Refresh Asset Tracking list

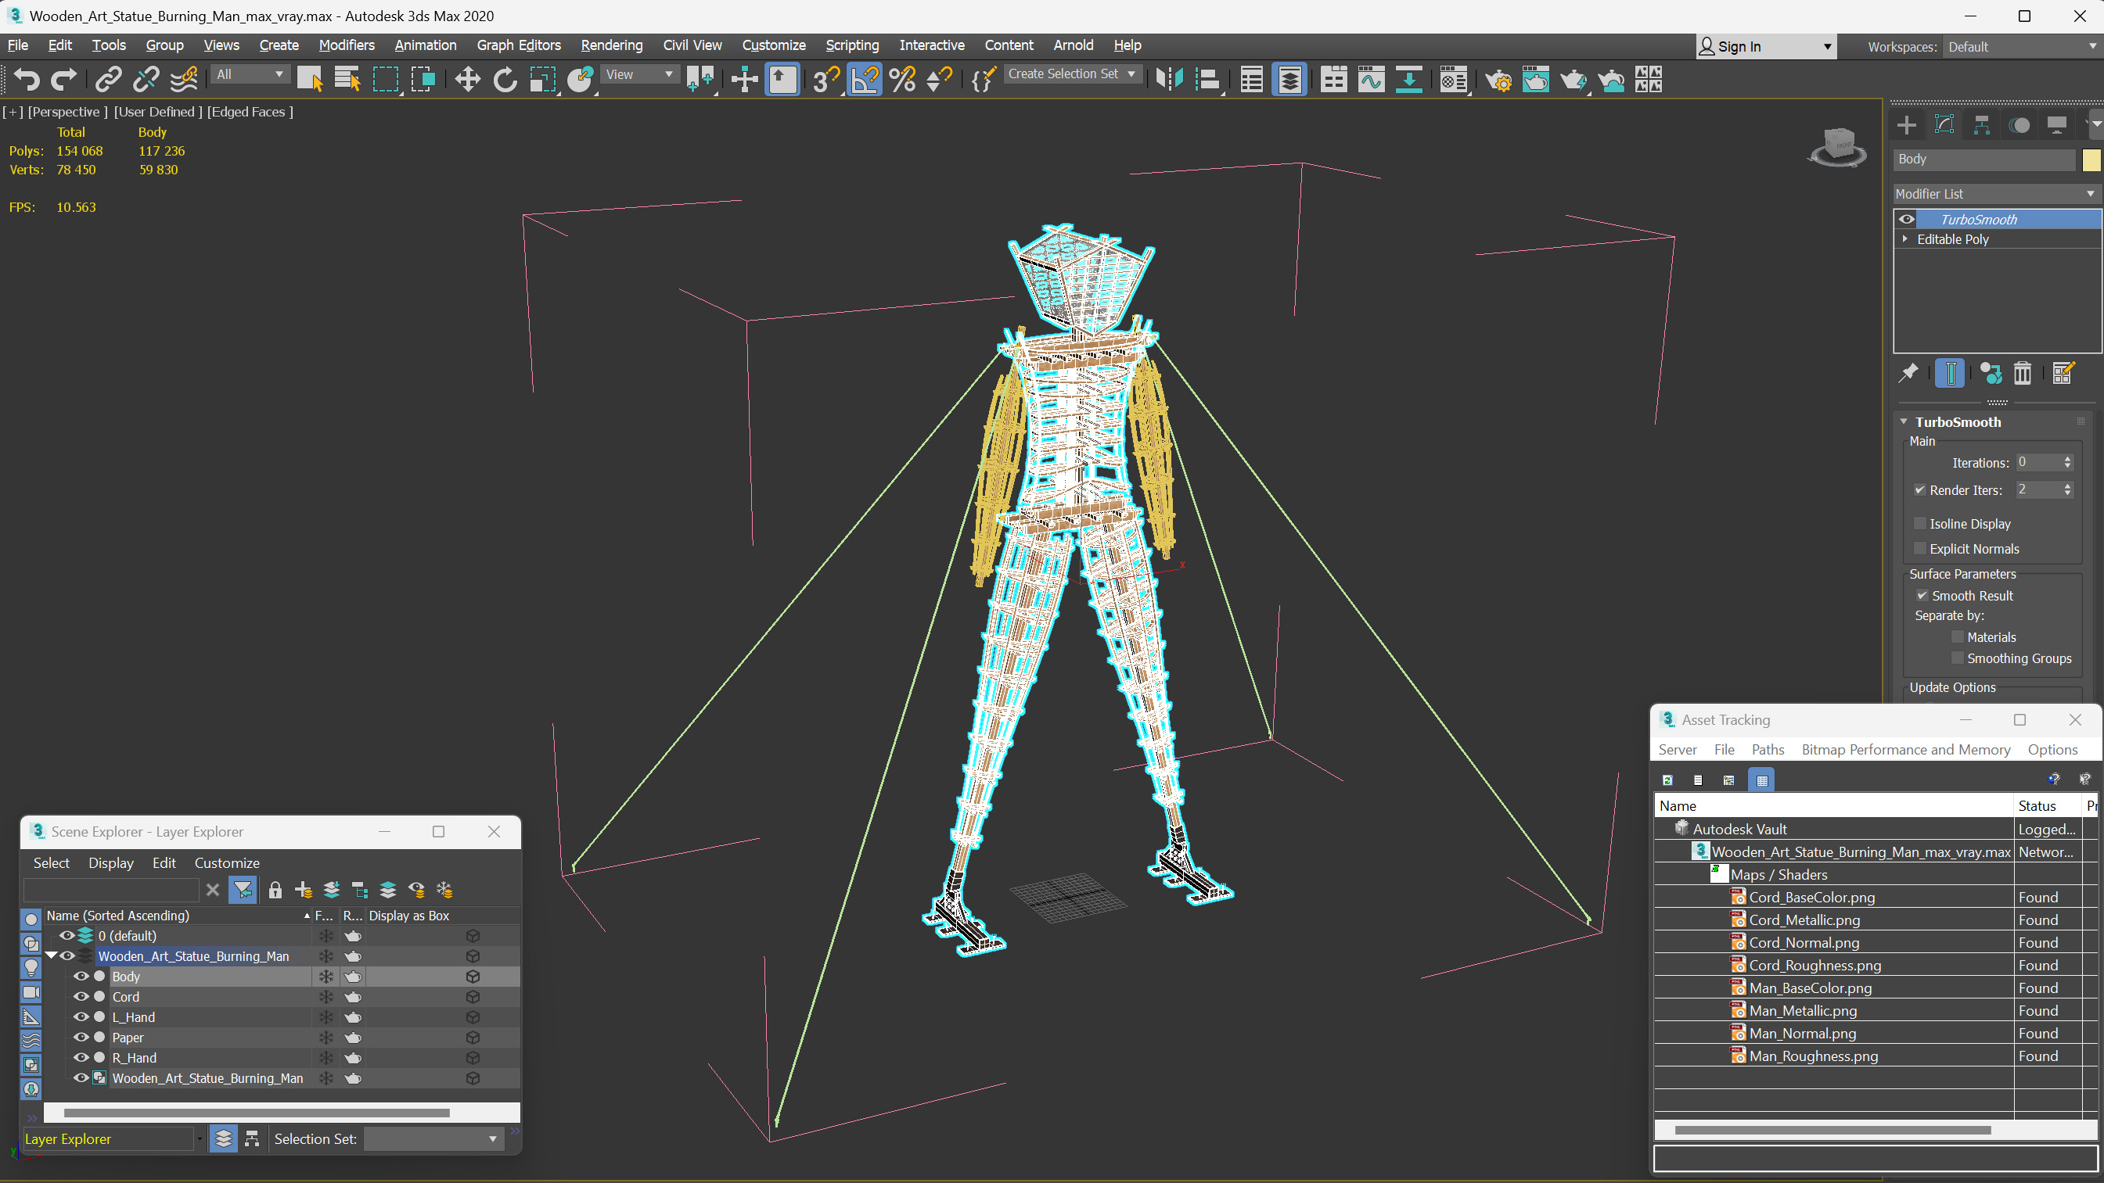pos(1667,780)
